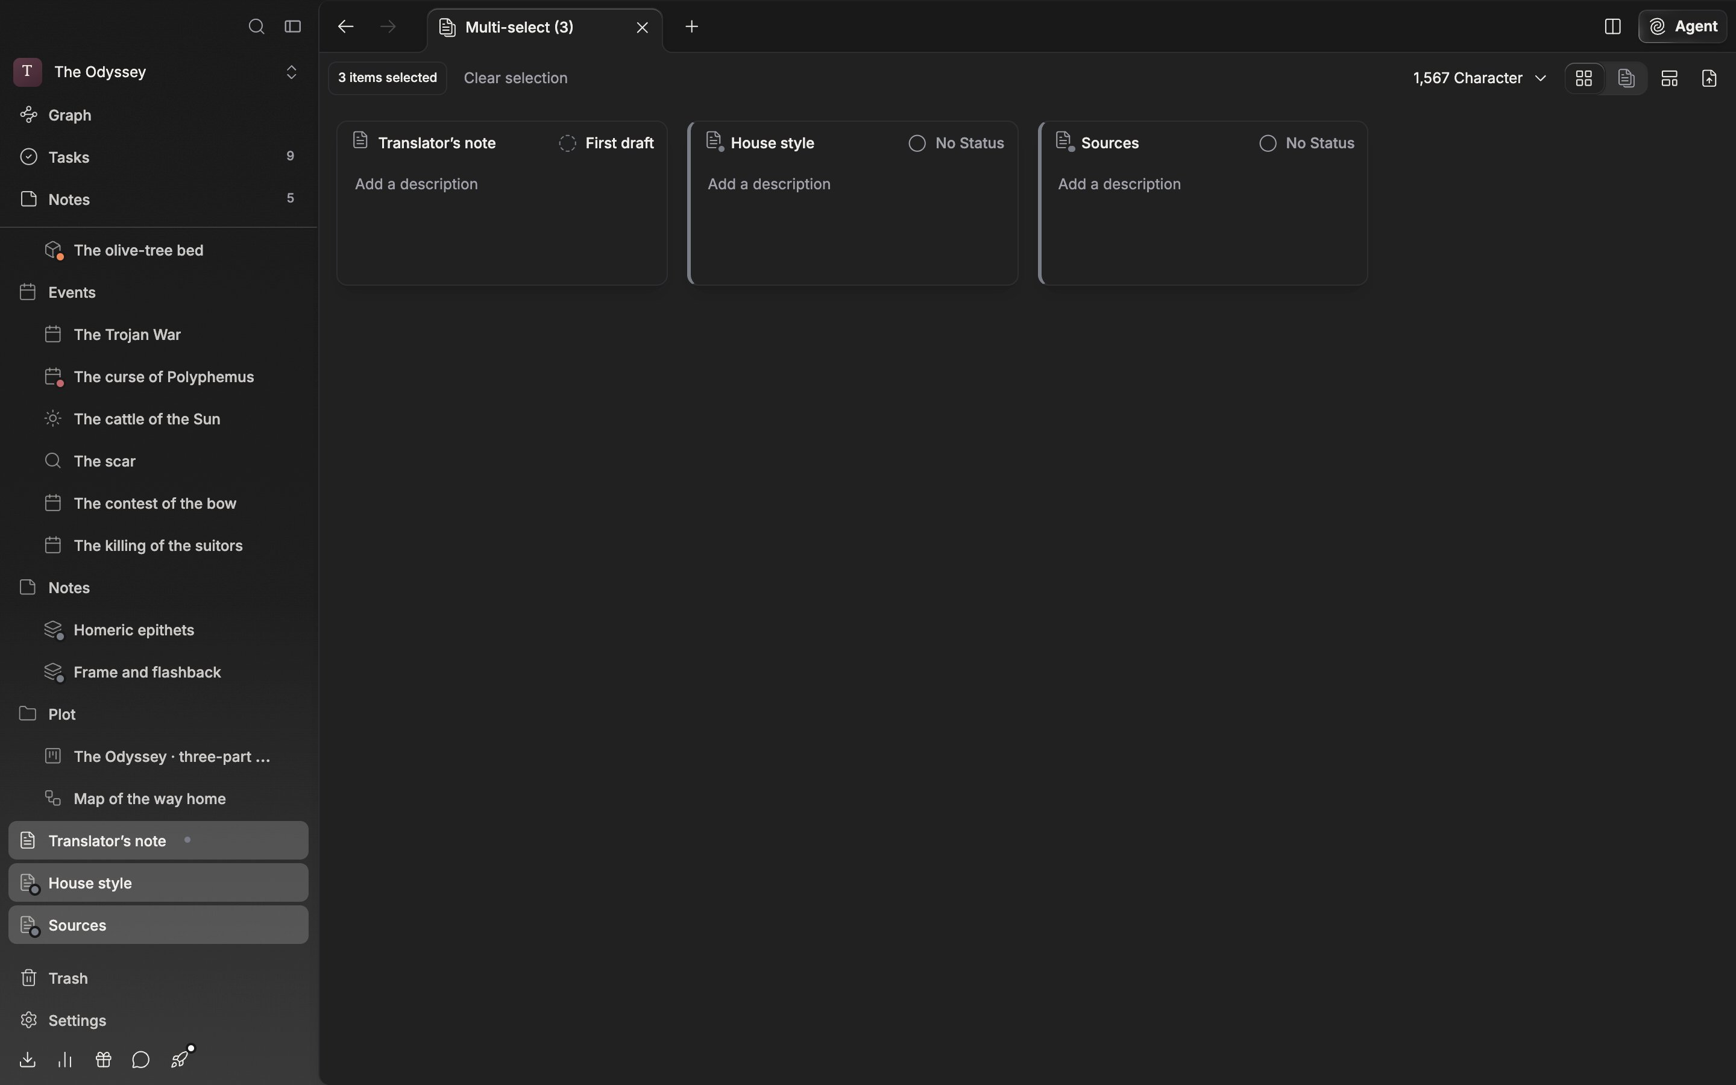Open The cattle of the Sun item
The width and height of the screenshot is (1736, 1085).
[x=158, y=419]
